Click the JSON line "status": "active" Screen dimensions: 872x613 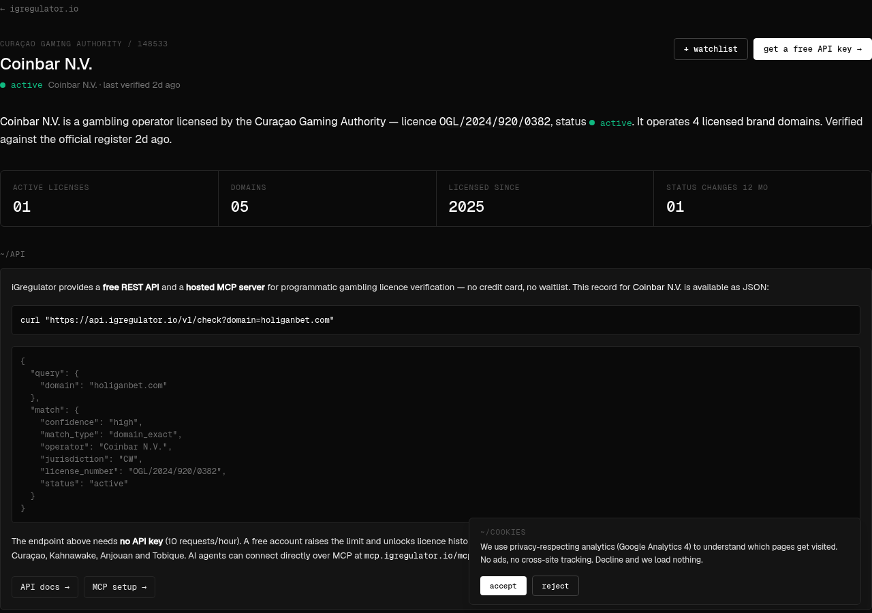click(x=84, y=484)
